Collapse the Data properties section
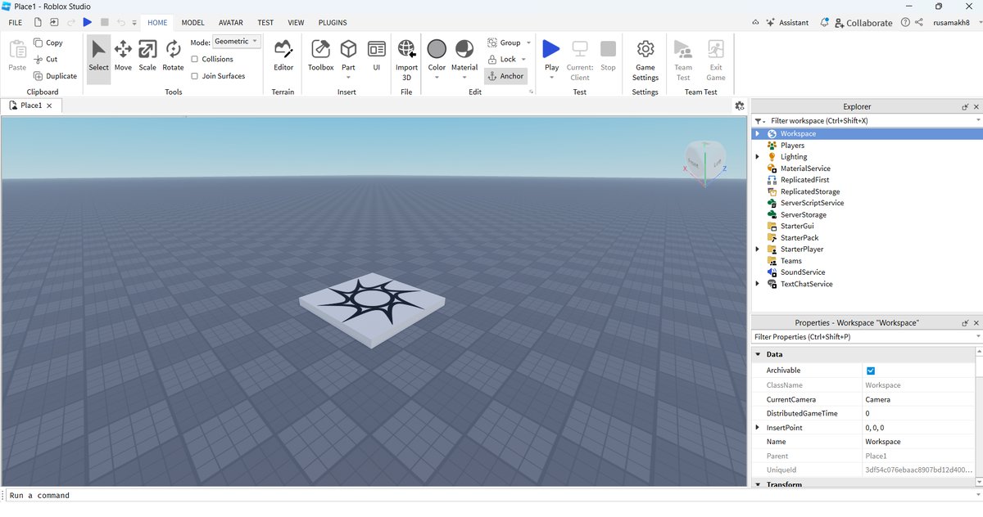 pyautogui.click(x=758, y=354)
